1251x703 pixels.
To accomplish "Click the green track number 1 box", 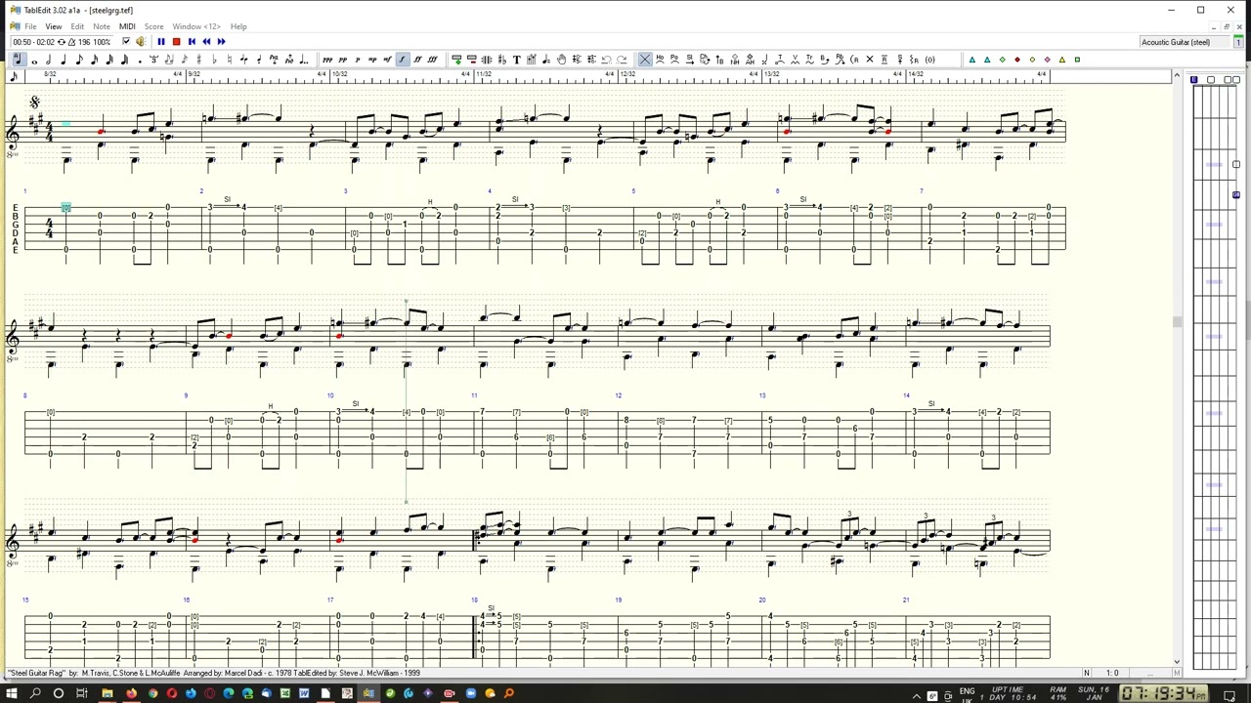I will tap(1238, 42).
